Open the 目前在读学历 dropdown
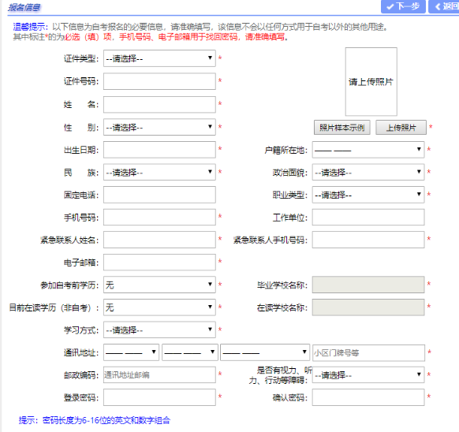Viewport: 459px width, 432px height. [159, 307]
